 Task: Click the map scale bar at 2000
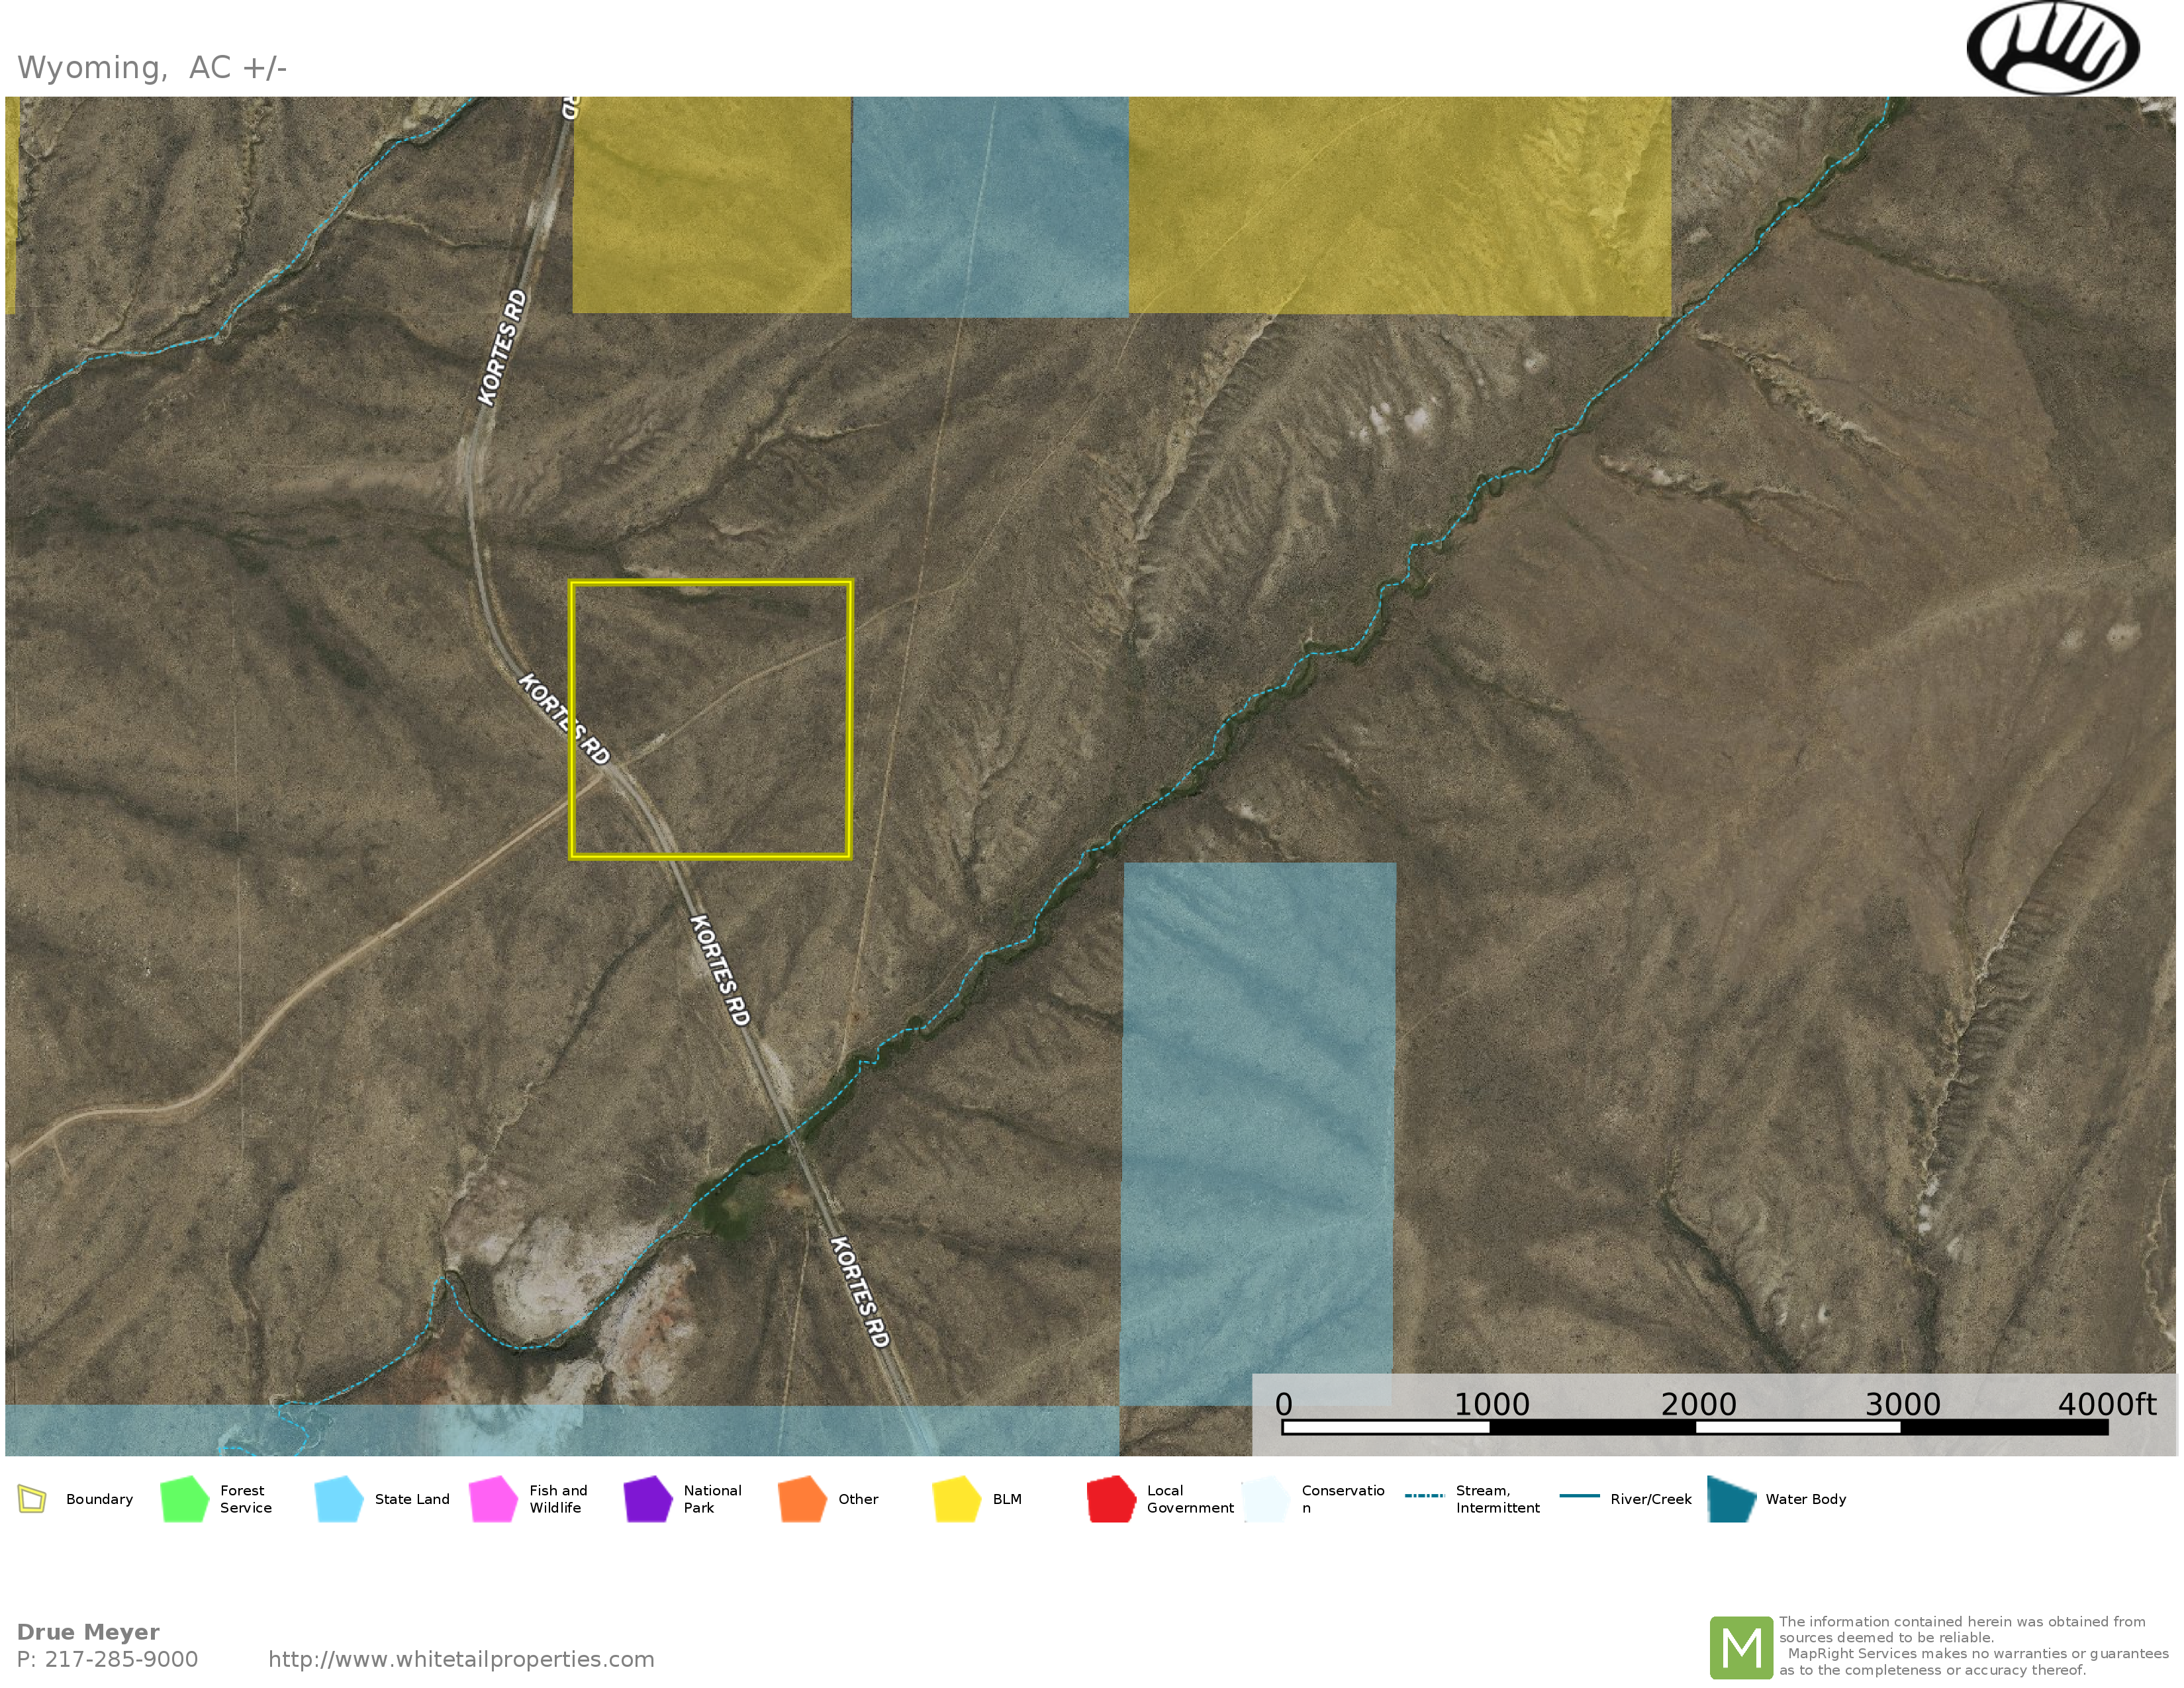point(1697,1427)
